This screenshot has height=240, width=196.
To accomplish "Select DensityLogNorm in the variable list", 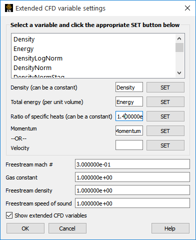I will pyautogui.click(x=38, y=58).
